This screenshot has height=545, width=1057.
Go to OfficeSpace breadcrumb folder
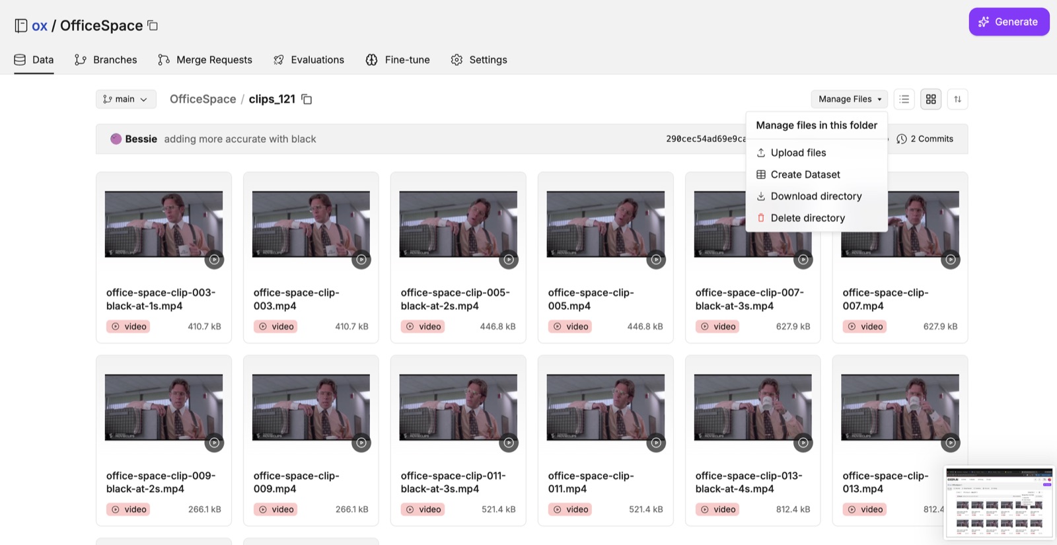203,99
